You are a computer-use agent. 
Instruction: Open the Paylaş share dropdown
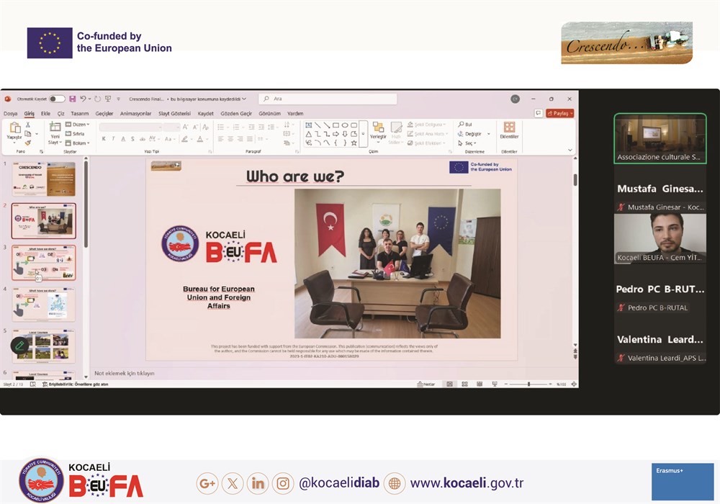pos(560,113)
